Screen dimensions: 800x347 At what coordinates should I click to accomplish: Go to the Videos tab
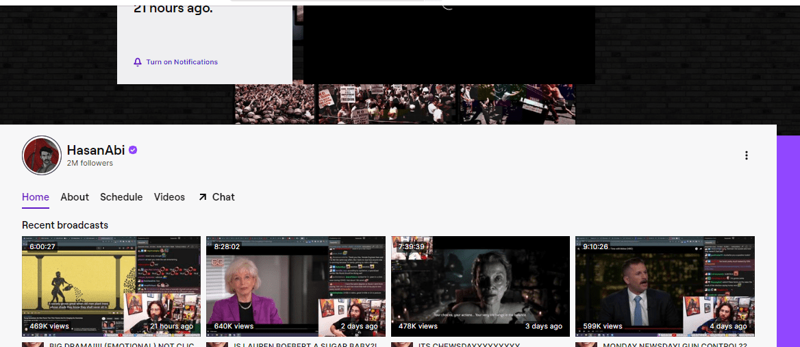pyautogui.click(x=169, y=197)
